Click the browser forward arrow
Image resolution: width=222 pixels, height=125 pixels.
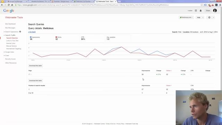coord(6,5)
